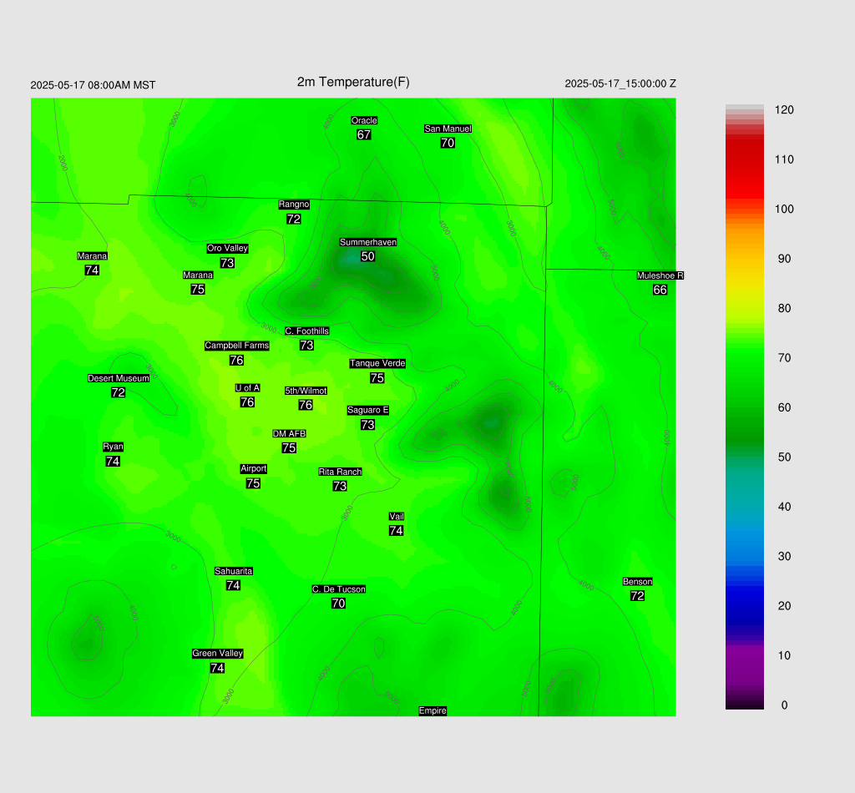Click the 75 reading under DM AFB

[x=289, y=447]
